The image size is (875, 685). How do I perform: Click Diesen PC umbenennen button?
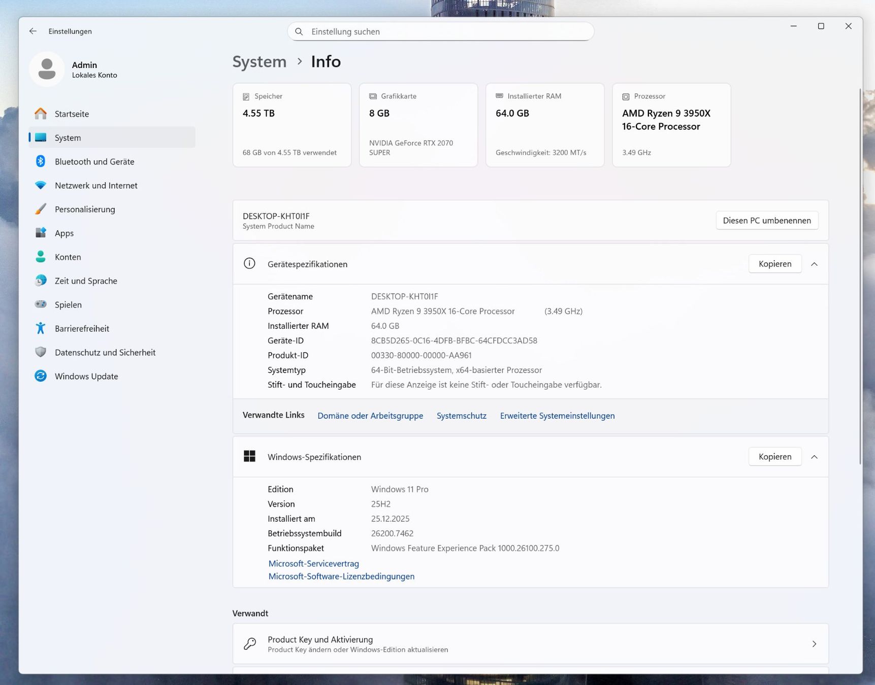tap(767, 220)
